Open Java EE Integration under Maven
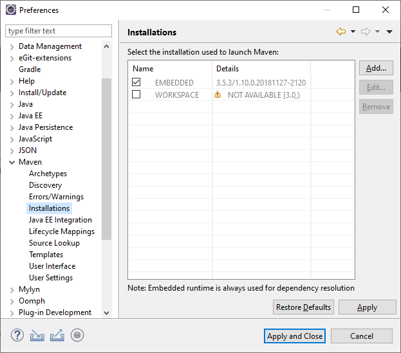This screenshot has height=353, width=401. click(x=61, y=220)
